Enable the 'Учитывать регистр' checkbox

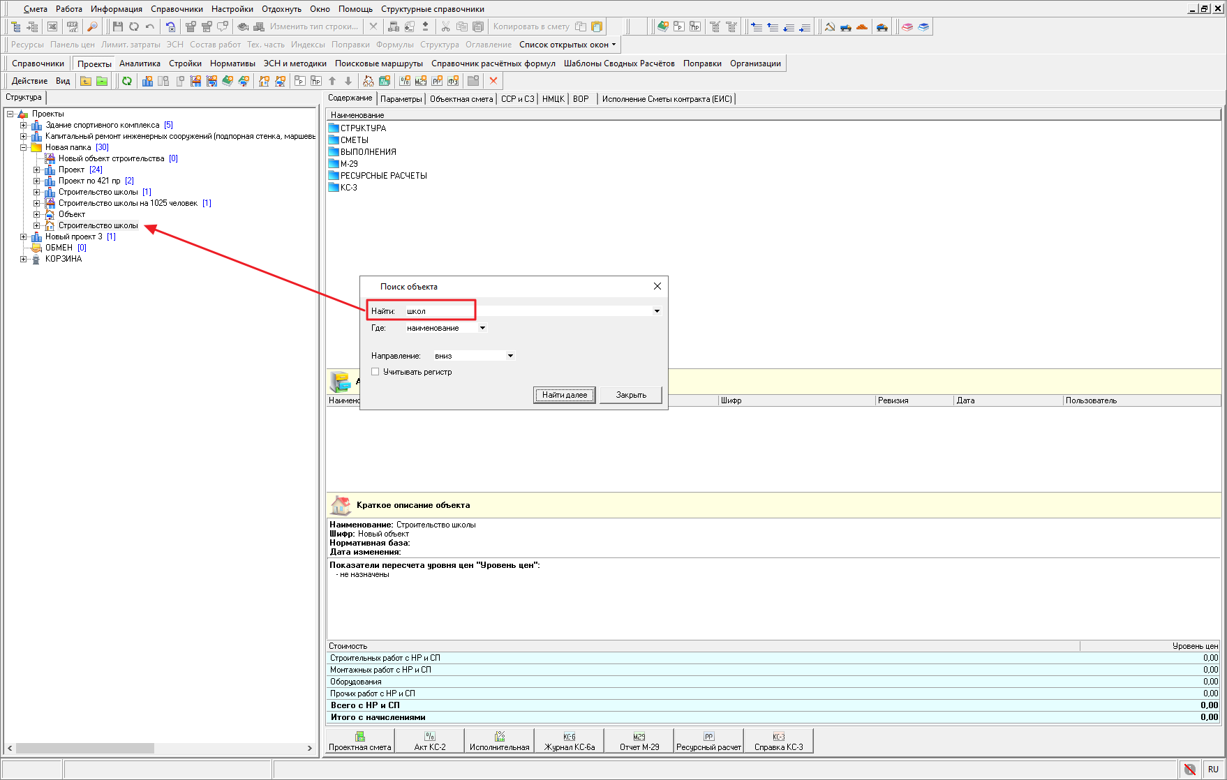pos(375,372)
